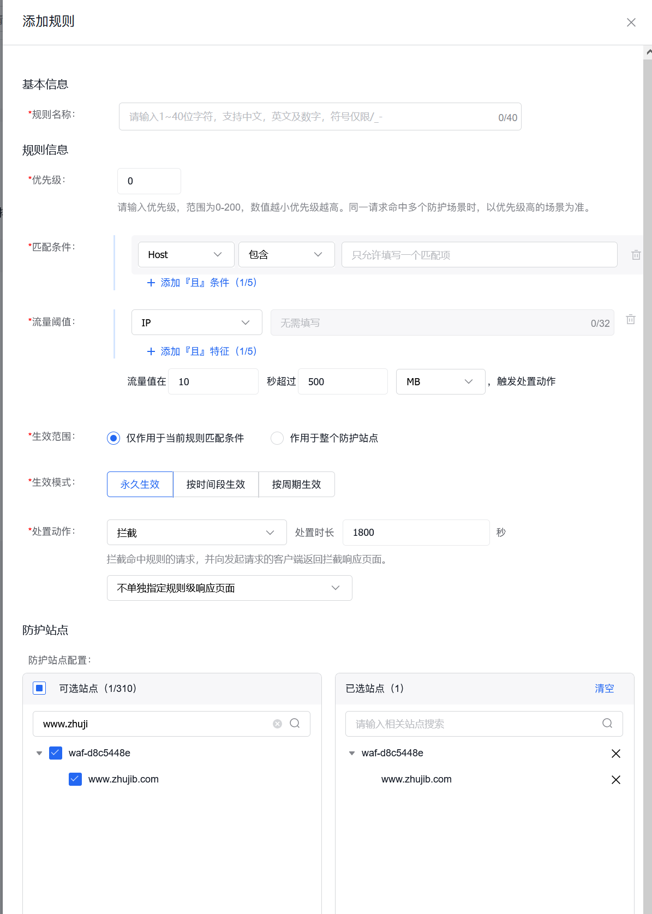Select 按周期生效 mode tab

point(297,485)
